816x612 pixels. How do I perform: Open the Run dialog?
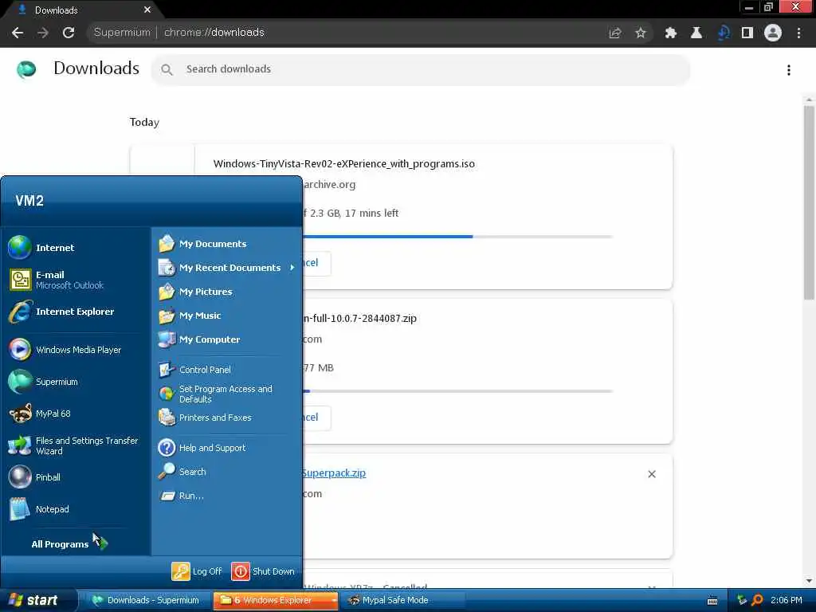(x=181, y=496)
